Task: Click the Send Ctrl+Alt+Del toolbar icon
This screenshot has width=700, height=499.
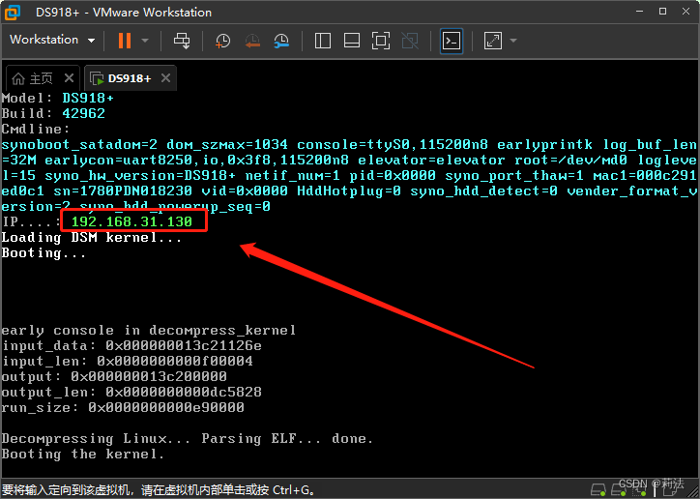Action: (x=182, y=41)
